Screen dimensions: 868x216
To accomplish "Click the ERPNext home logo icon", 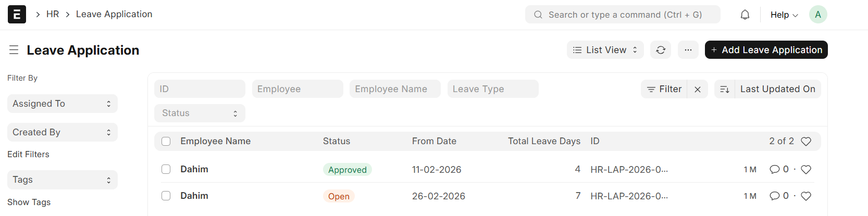I will [17, 15].
